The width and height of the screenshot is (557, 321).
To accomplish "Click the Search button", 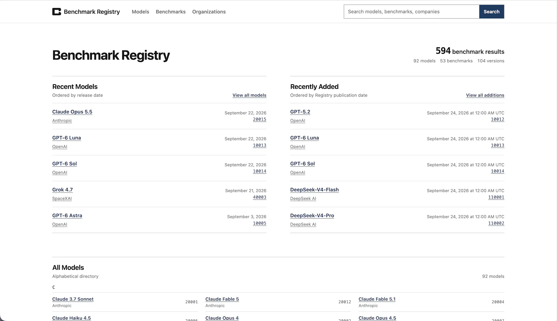I will pos(492,11).
